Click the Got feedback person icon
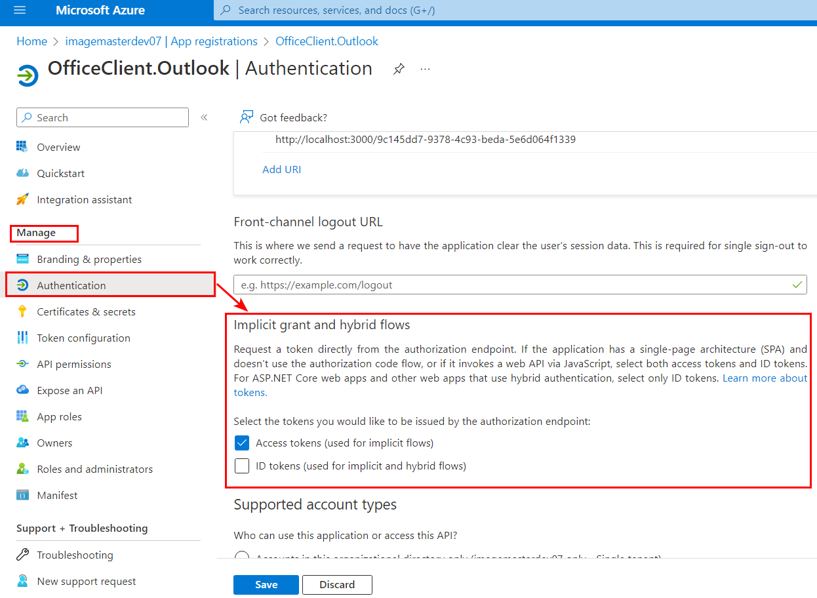The width and height of the screenshot is (817, 598). [246, 117]
